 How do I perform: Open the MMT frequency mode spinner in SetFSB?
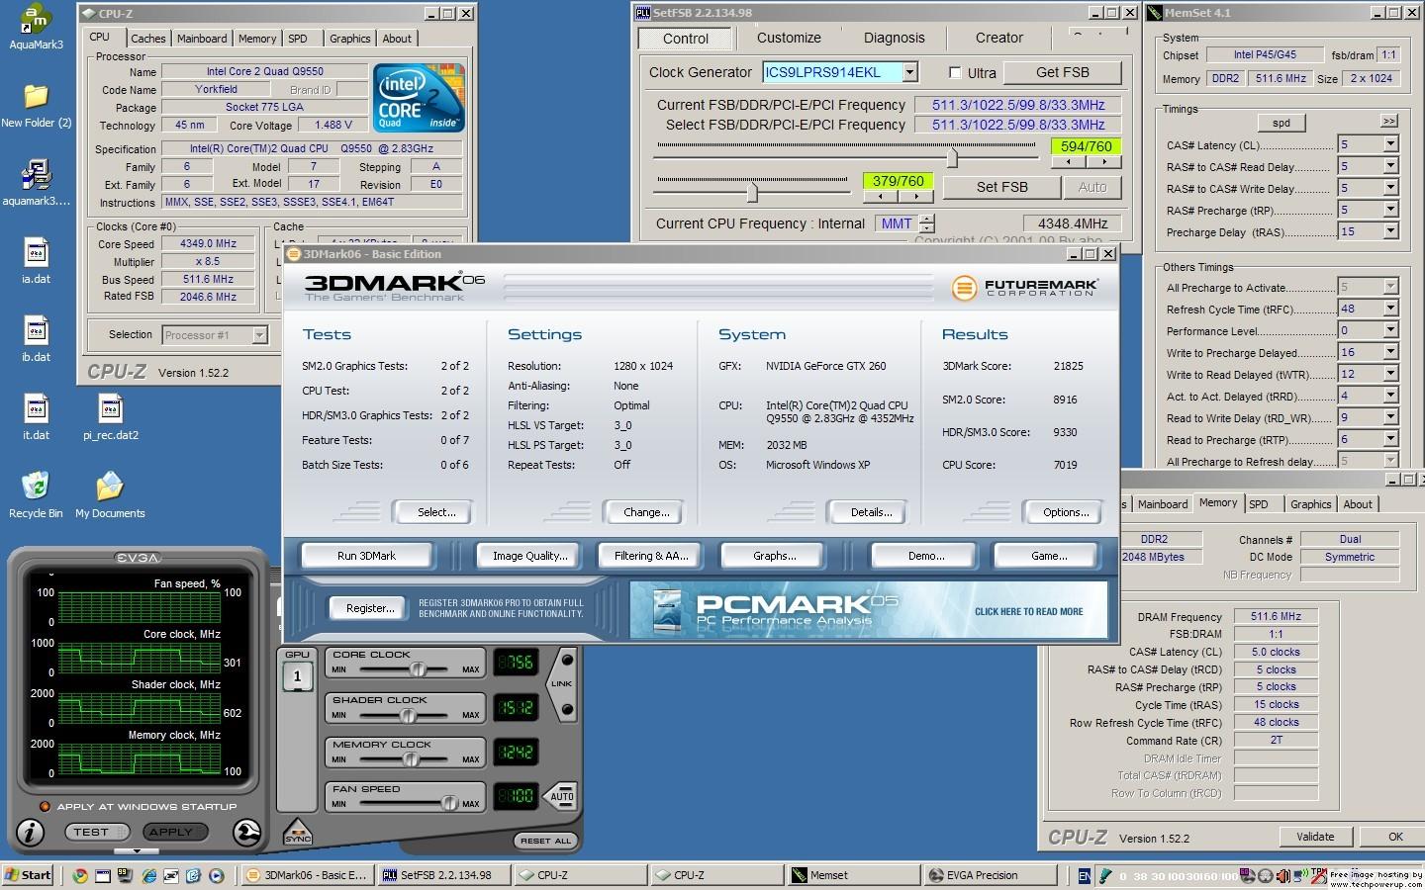[x=926, y=223]
